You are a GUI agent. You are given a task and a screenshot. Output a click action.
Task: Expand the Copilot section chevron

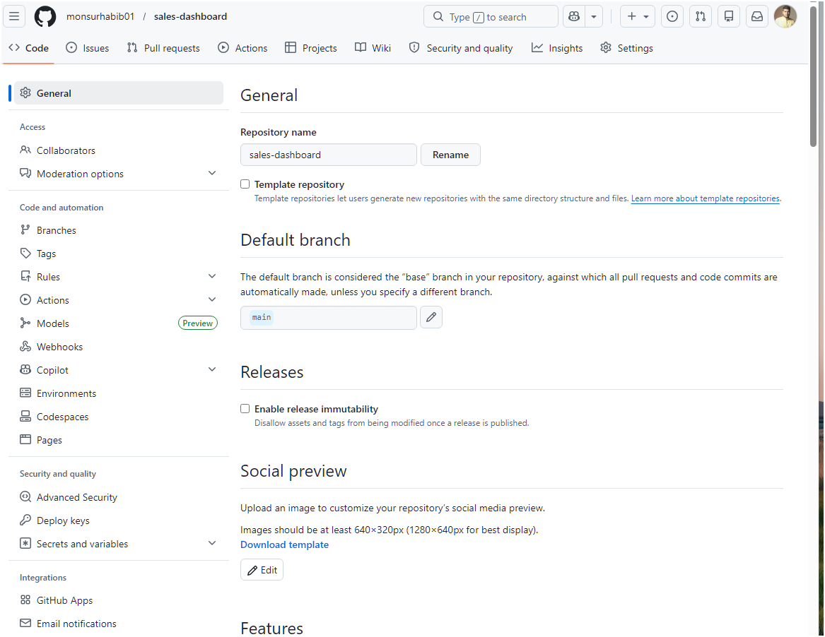212,369
